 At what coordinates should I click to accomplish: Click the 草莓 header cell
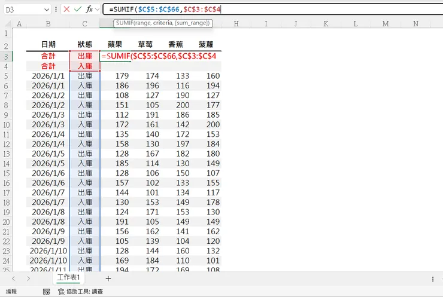(145, 45)
